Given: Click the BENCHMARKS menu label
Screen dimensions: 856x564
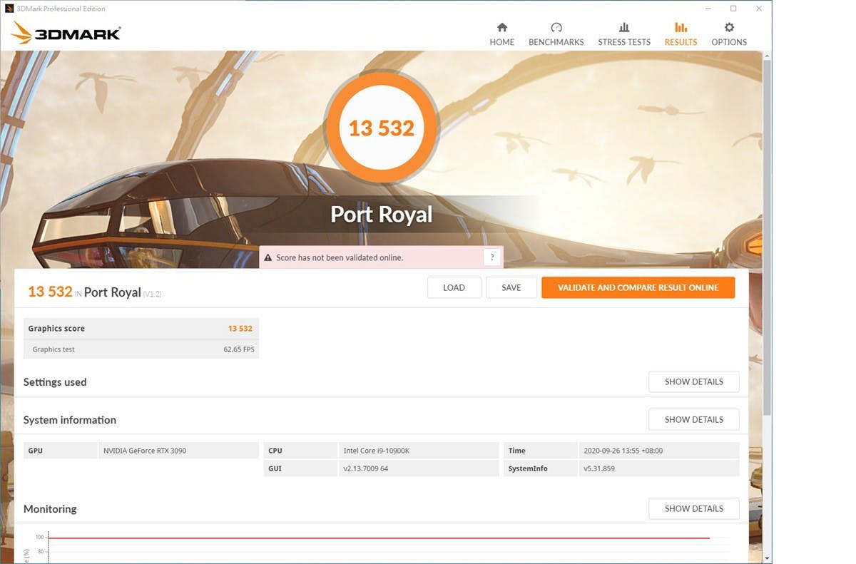Looking at the screenshot, I should click(556, 42).
